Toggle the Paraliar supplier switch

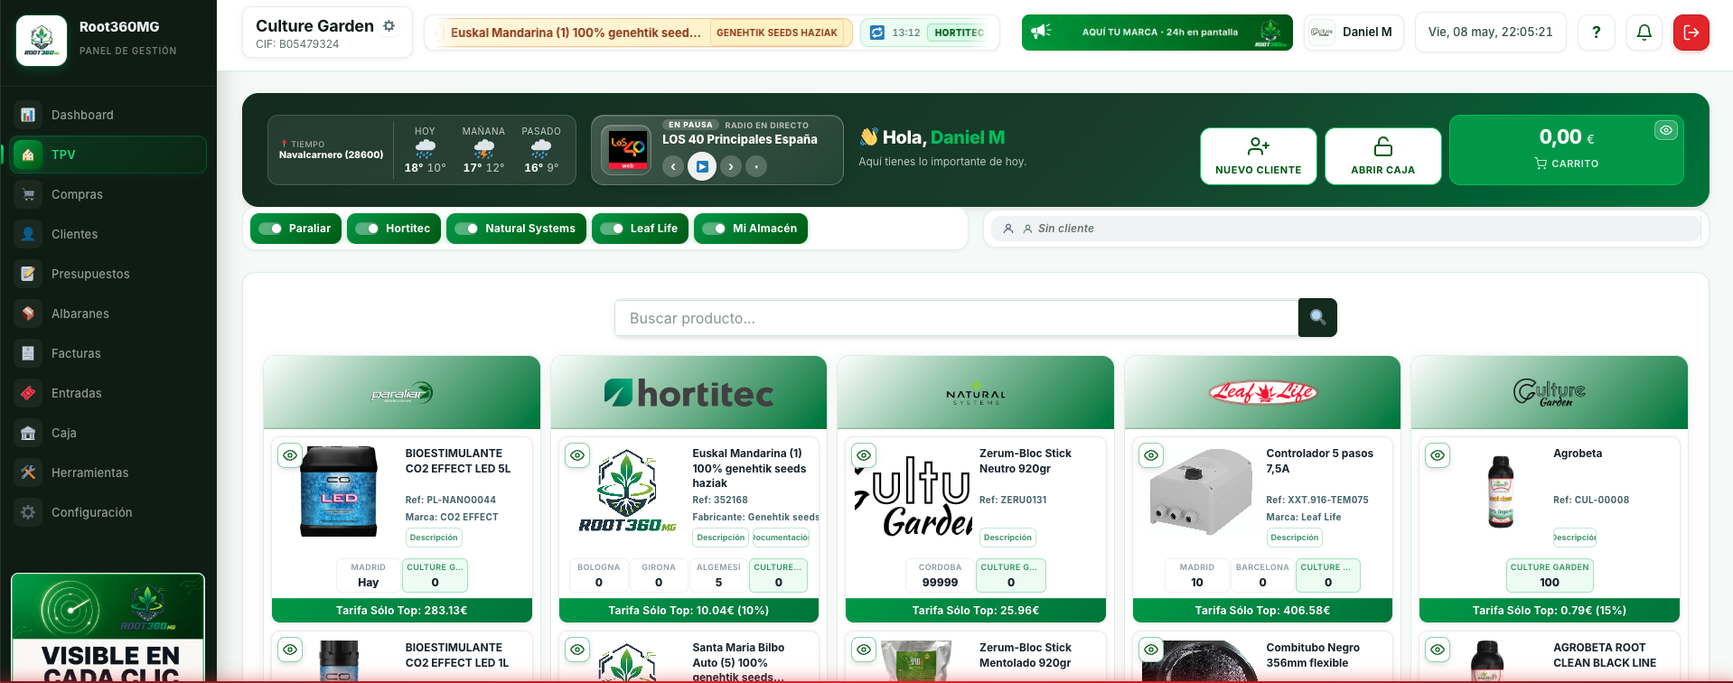tap(270, 229)
